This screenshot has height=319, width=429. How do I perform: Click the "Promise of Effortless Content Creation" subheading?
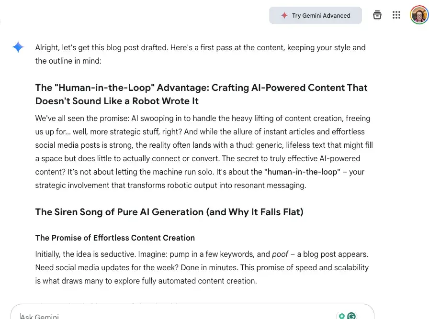pos(115,238)
